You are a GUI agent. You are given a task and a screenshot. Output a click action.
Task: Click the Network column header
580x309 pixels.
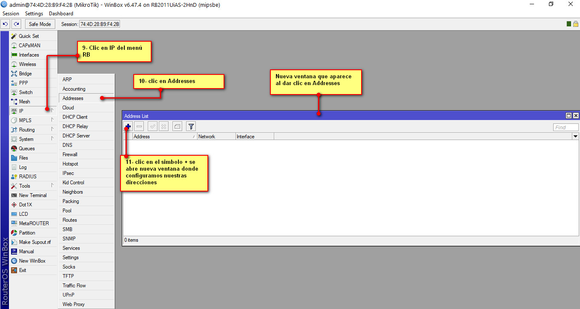coord(216,137)
